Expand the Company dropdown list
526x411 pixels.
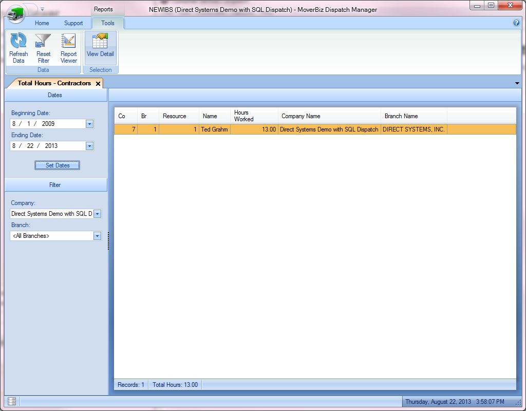98,214
